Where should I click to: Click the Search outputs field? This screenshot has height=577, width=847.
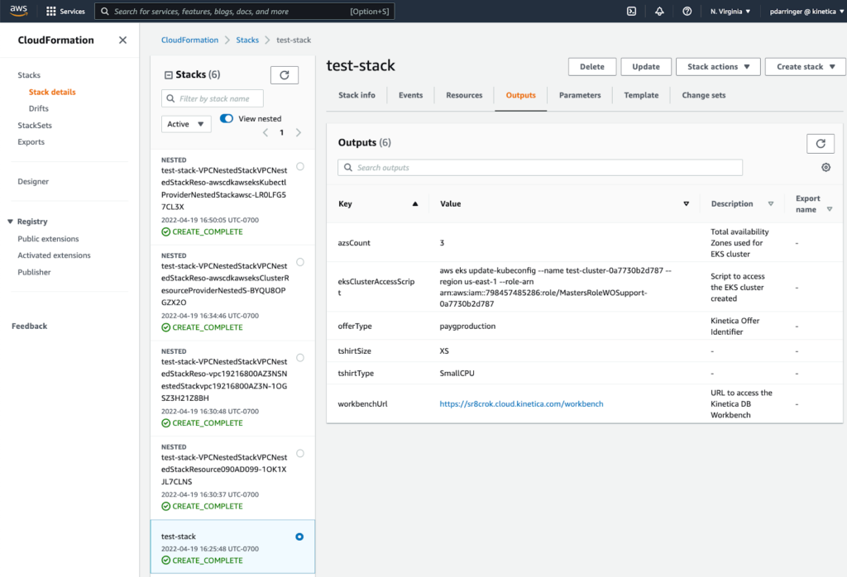point(540,168)
